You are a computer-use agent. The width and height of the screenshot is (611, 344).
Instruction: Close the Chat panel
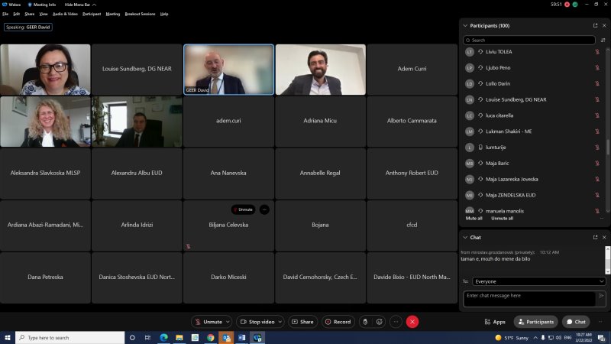pyautogui.click(x=604, y=237)
